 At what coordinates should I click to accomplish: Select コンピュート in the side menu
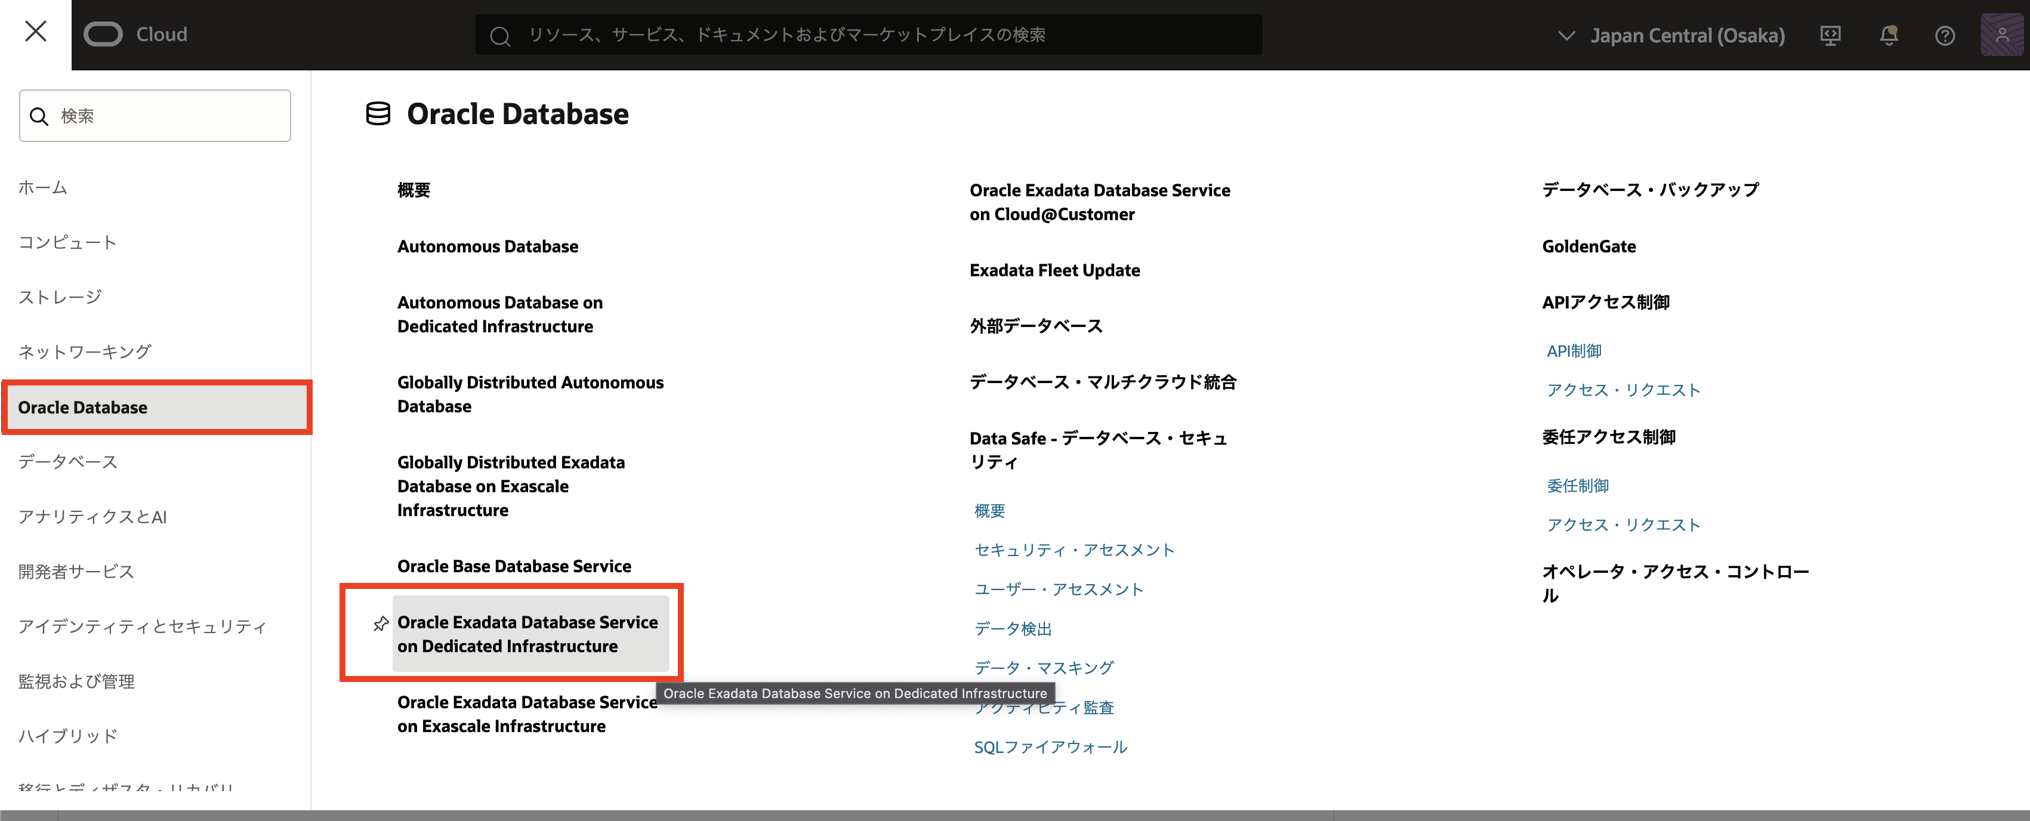click(x=68, y=242)
